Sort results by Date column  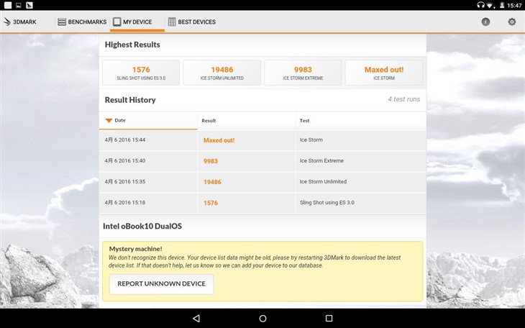tap(148, 121)
